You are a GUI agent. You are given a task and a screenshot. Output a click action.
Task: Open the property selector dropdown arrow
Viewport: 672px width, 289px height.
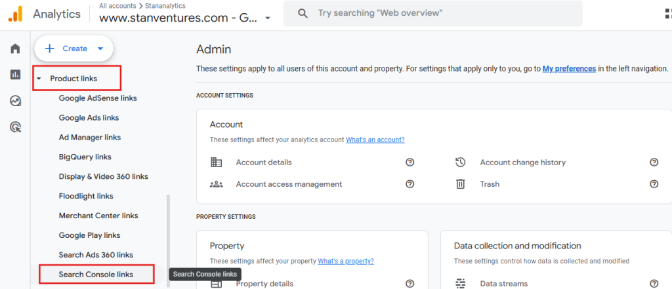point(268,19)
